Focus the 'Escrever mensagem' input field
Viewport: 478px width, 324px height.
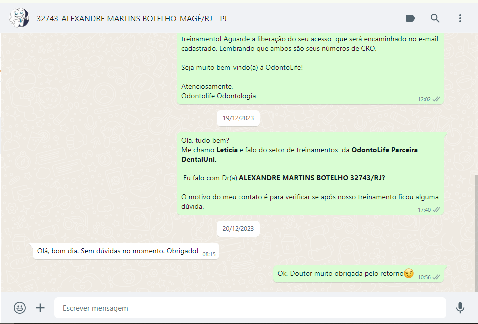tap(250, 308)
